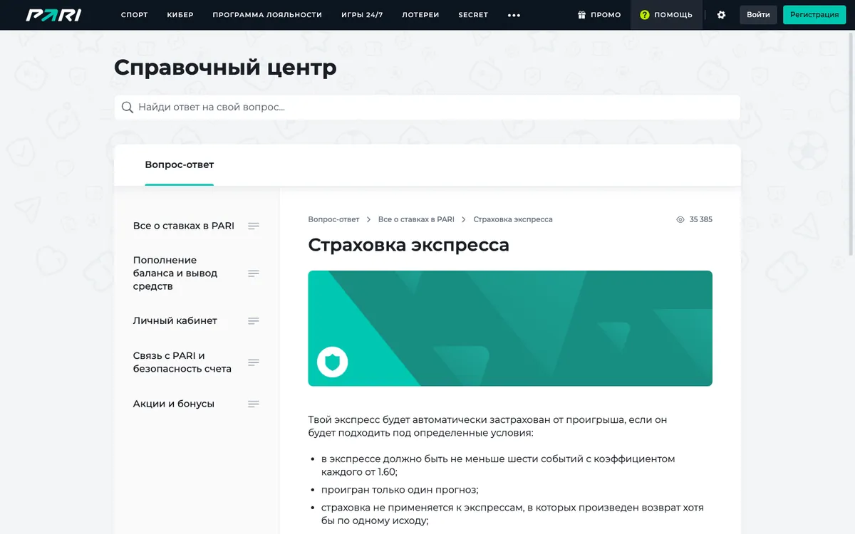Open the Кибер menu item
The height and width of the screenshot is (534, 855).
point(180,15)
